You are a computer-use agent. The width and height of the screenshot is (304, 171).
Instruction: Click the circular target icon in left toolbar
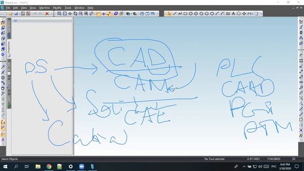point(3,78)
